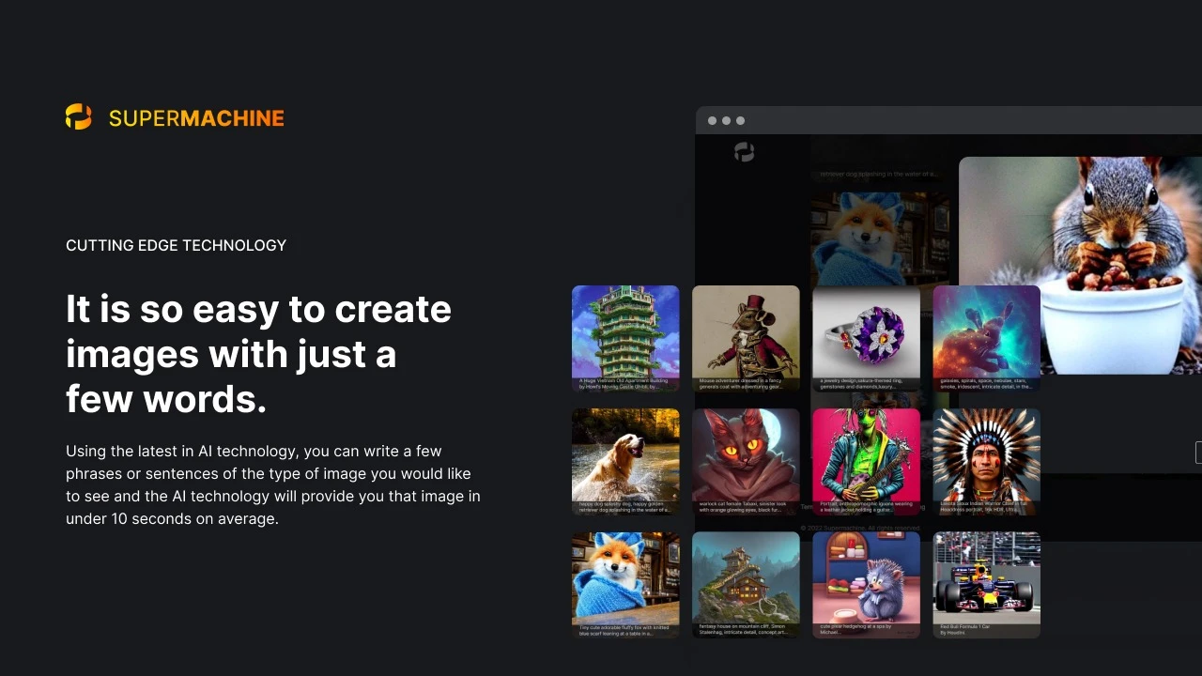Select the fox in blue scarf thumbnail
Screen dimensions: 1202x676
point(625,585)
